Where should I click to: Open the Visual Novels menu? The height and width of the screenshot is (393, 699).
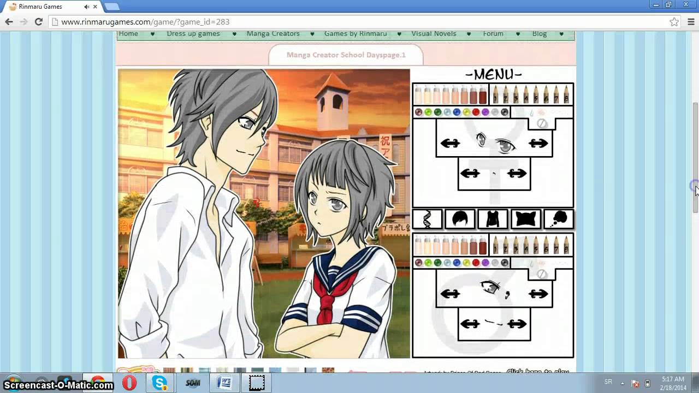434,34
